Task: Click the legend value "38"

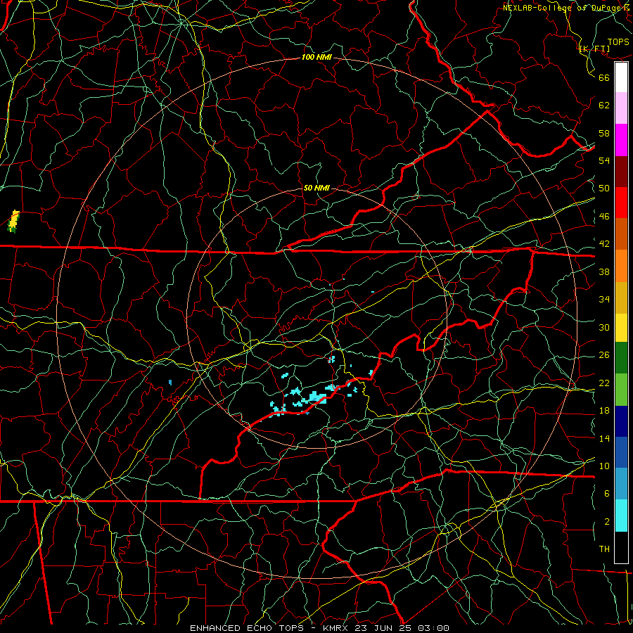Action: pyautogui.click(x=604, y=271)
